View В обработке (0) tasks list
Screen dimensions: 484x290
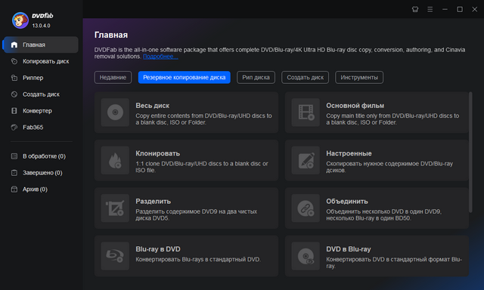(44, 156)
